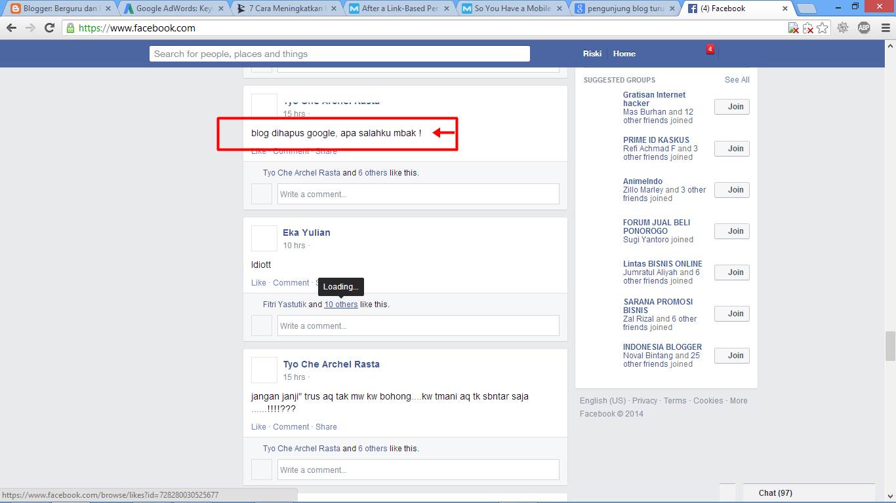Join FORUM JUAL BELI PONOROGO group
Screen dimensions: 896x503
pos(732,231)
